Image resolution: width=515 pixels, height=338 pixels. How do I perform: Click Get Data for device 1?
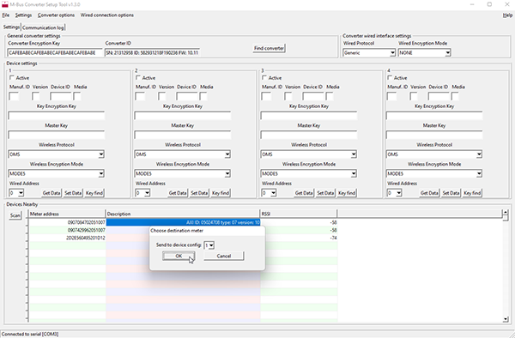coord(51,193)
